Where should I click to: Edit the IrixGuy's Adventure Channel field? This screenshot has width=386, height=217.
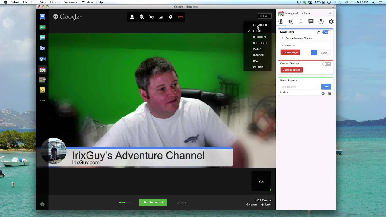(305, 38)
